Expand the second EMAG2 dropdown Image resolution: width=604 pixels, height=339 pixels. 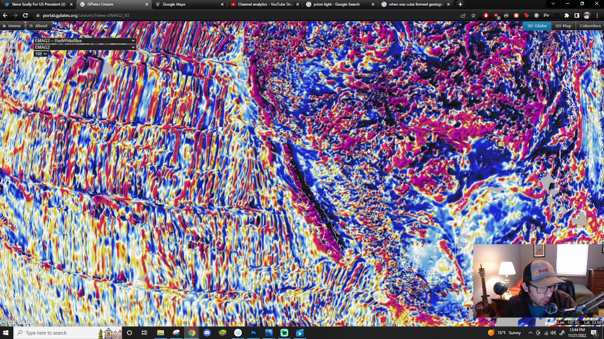point(85,47)
